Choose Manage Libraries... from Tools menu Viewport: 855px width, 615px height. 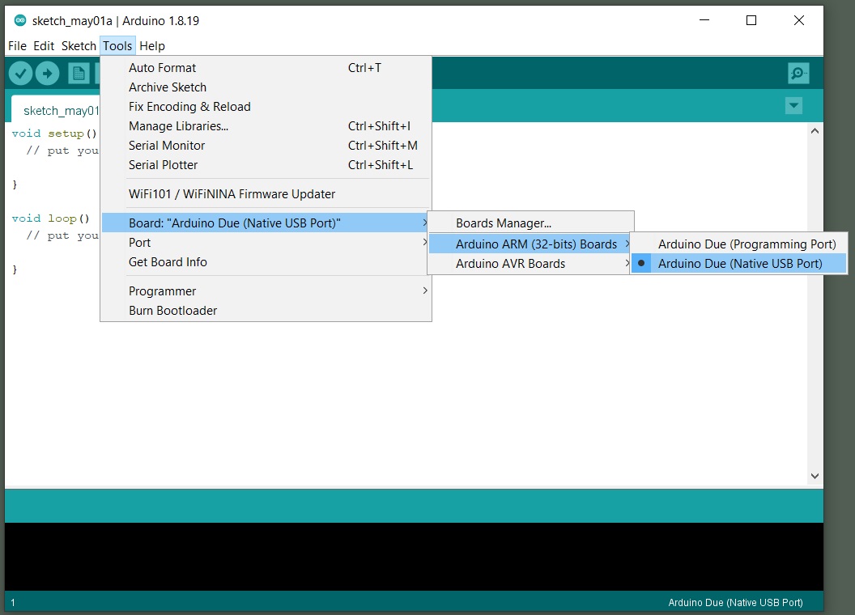(x=178, y=126)
